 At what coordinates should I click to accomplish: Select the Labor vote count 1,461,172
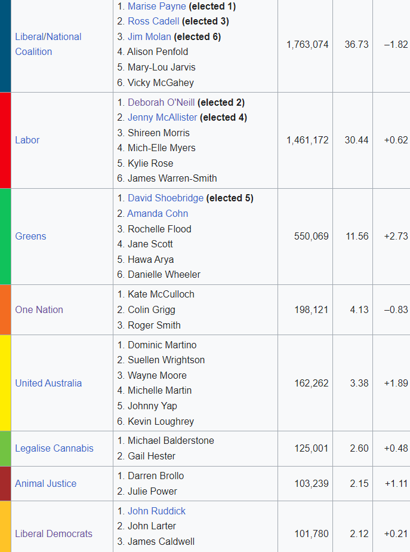point(307,140)
